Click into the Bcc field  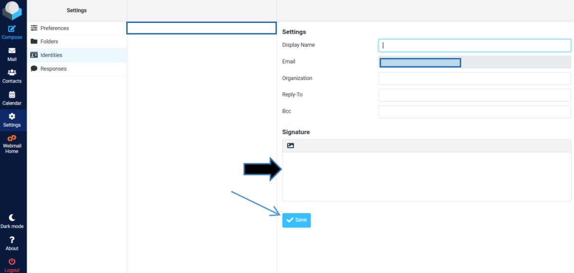coord(475,112)
